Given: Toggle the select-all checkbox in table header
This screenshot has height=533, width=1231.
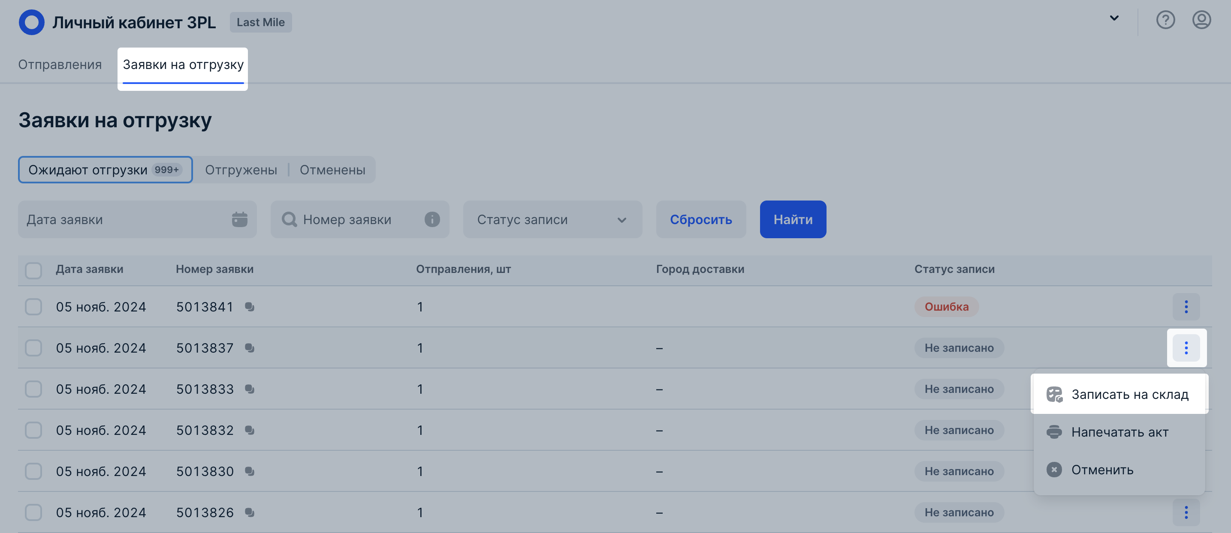Looking at the screenshot, I should [33, 270].
